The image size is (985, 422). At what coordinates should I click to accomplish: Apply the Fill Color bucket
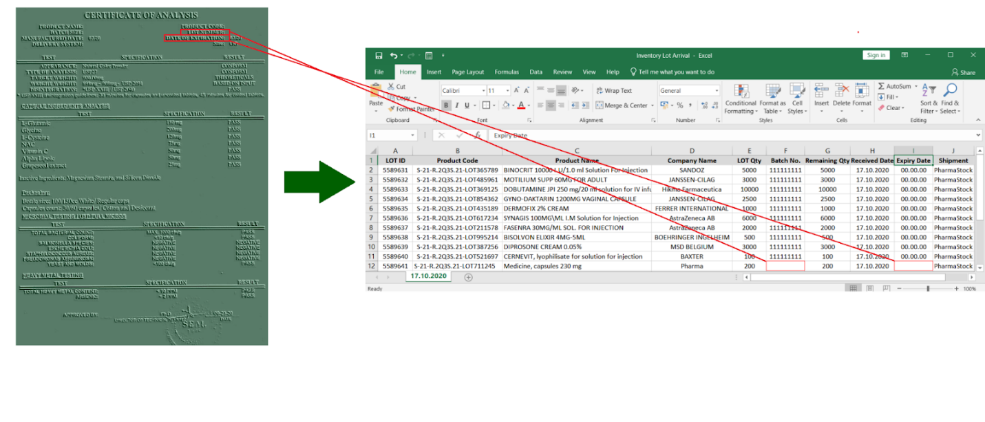(506, 105)
